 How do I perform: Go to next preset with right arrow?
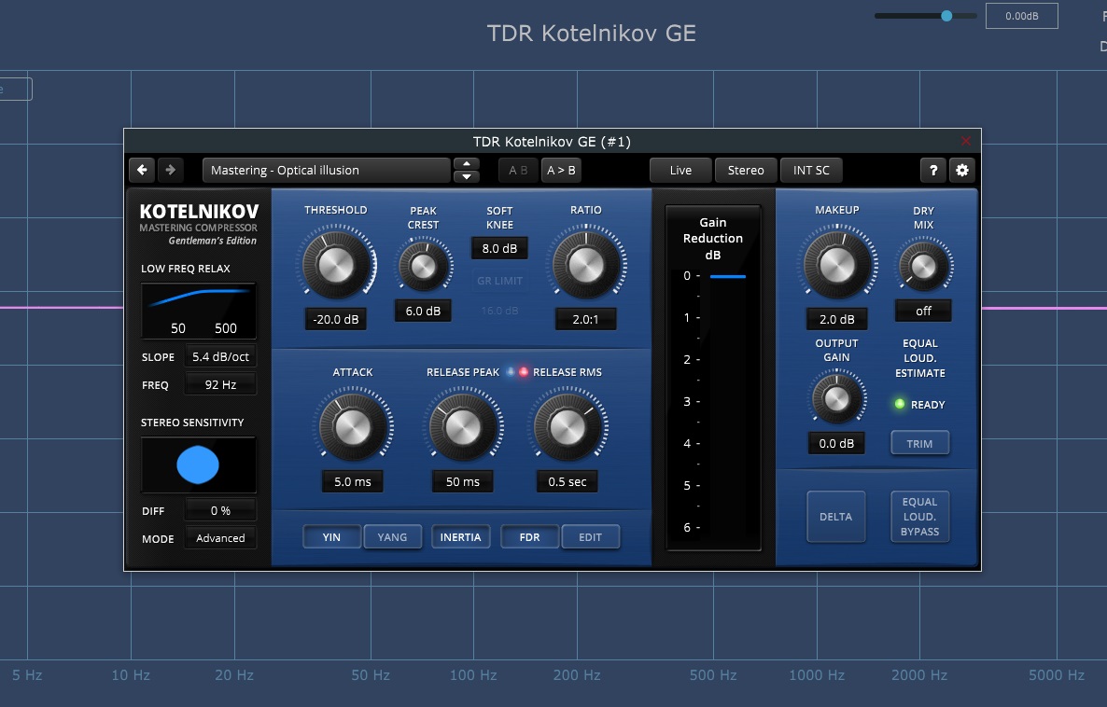click(x=170, y=170)
